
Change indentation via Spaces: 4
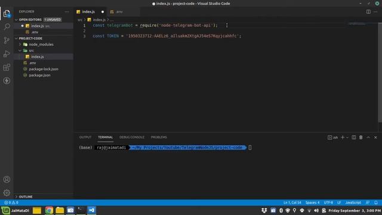click(312, 202)
